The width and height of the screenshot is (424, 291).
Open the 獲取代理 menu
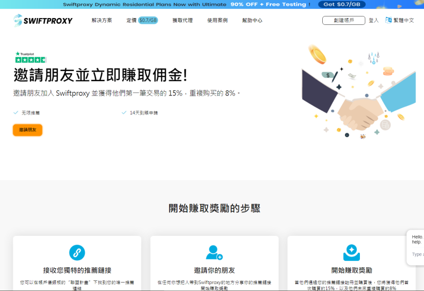click(x=182, y=20)
